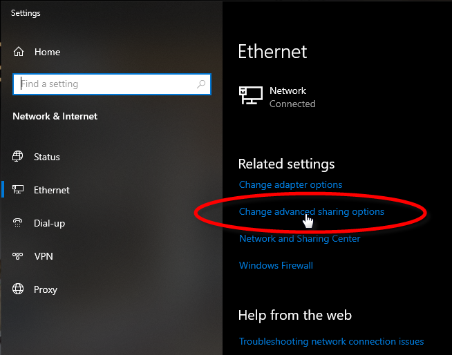This screenshot has width=452, height=355.
Task: Select Ethernet in the sidebar
Action: click(x=52, y=190)
